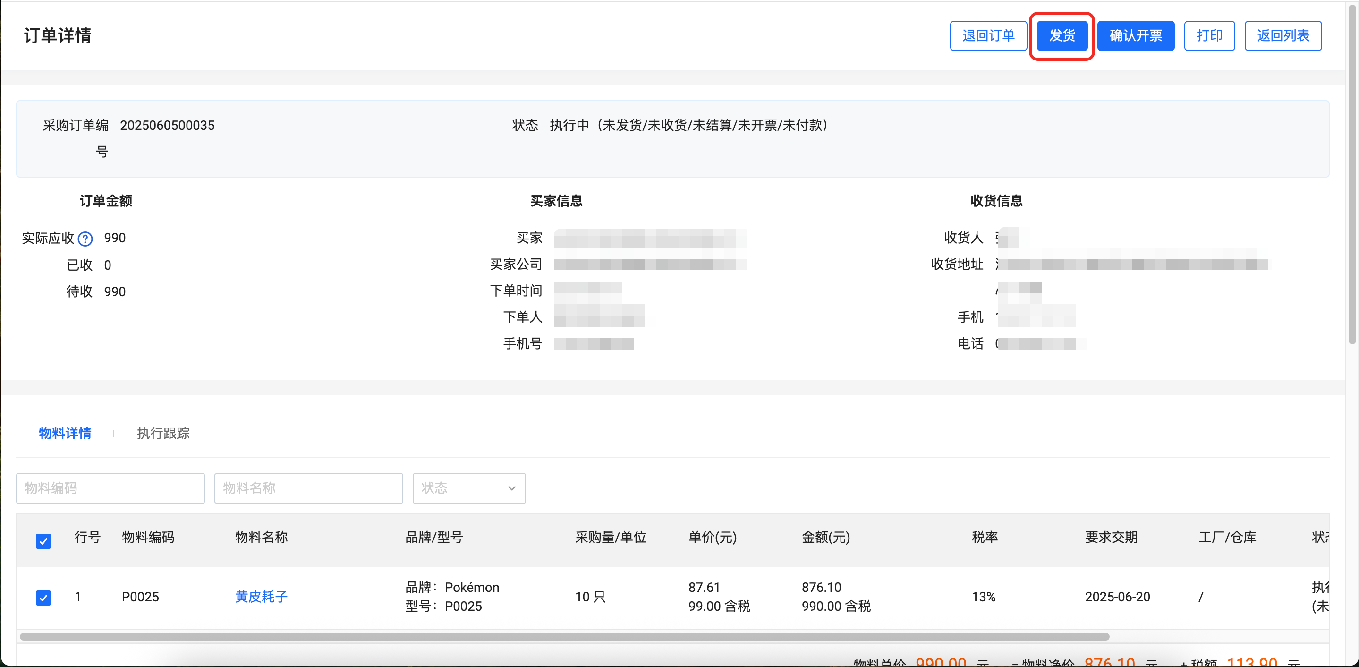This screenshot has height=667, width=1359.
Task: Switch to the 执行跟踪 tab
Action: [x=163, y=433]
